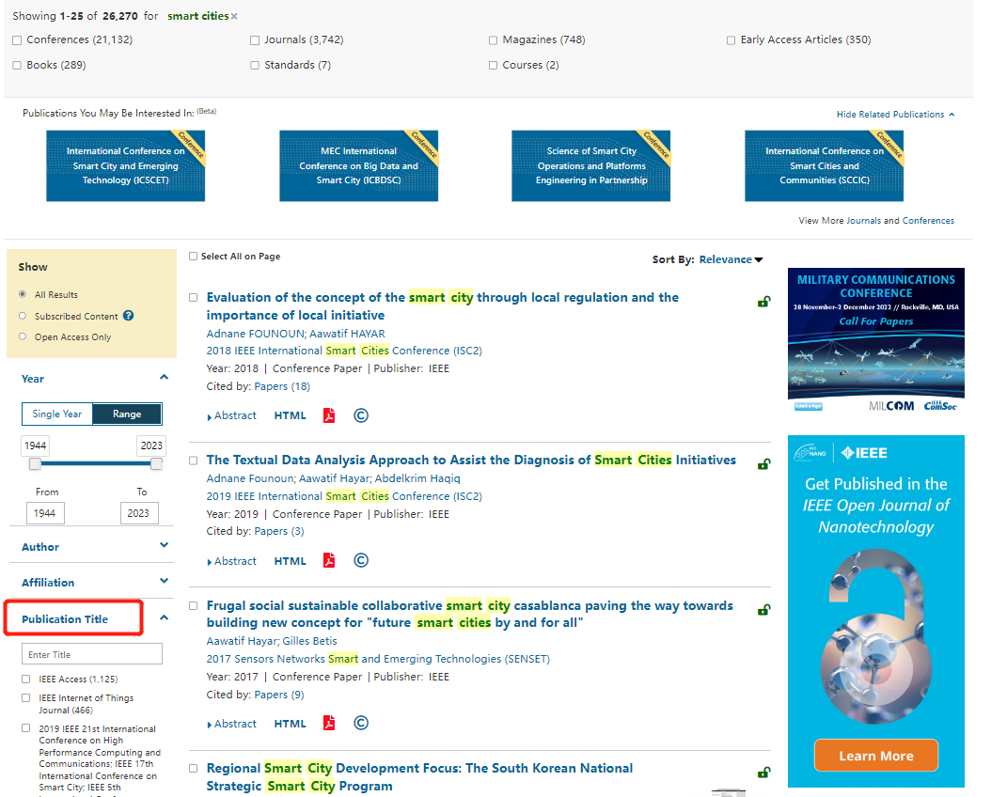The height and width of the screenshot is (797, 991).
Task: Select checkbox for Evaluation of smart city result
Action: pyautogui.click(x=194, y=297)
